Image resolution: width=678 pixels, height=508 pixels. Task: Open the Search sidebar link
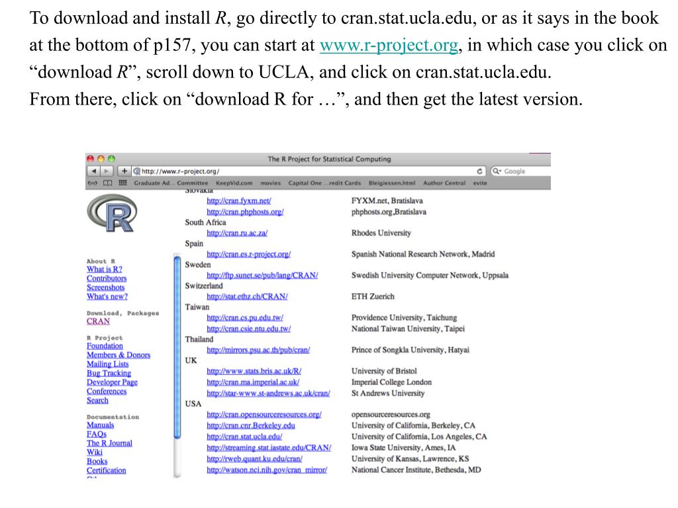coord(97,400)
